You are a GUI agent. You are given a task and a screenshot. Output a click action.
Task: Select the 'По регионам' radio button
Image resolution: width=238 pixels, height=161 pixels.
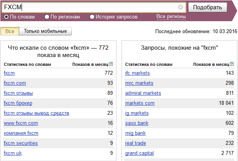47,17
